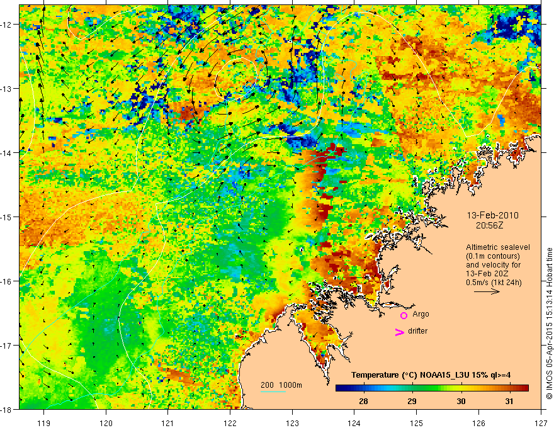The width and height of the screenshot is (554, 428).
Task: Click the "Argo" legend label
Action: pyautogui.click(x=421, y=314)
